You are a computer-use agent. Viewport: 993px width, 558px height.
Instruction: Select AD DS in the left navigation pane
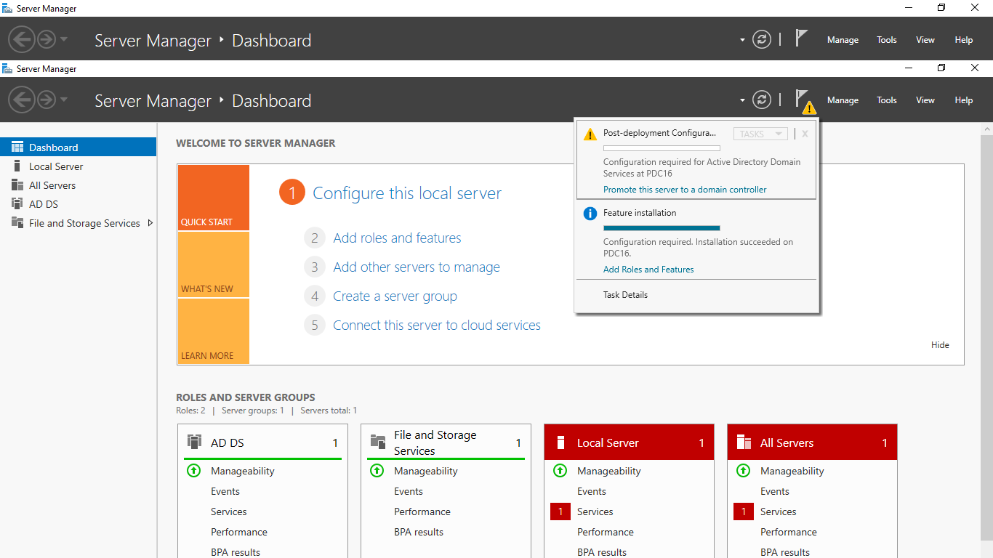pos(78,204)
